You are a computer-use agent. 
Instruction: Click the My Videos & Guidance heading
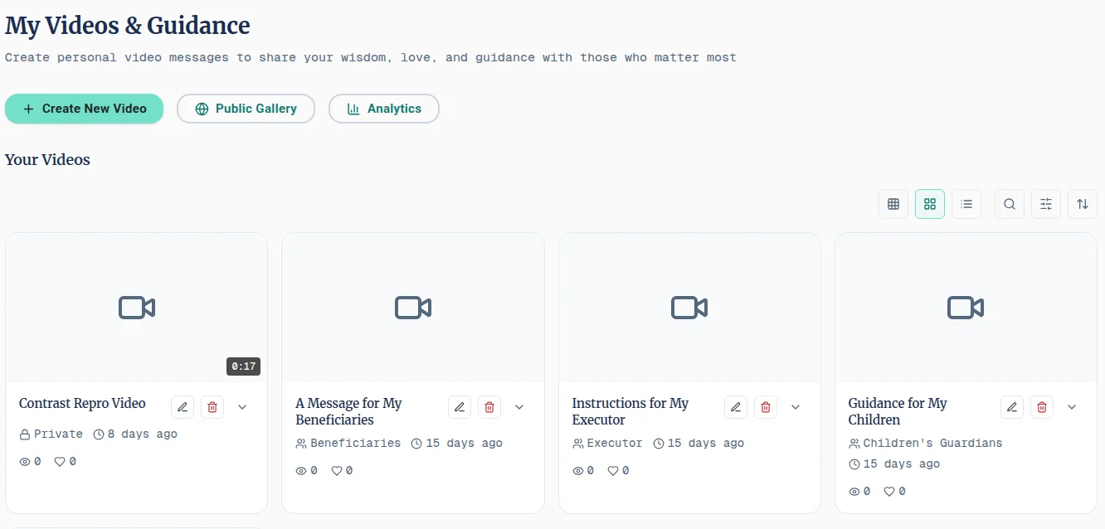[x=128, y=26]
